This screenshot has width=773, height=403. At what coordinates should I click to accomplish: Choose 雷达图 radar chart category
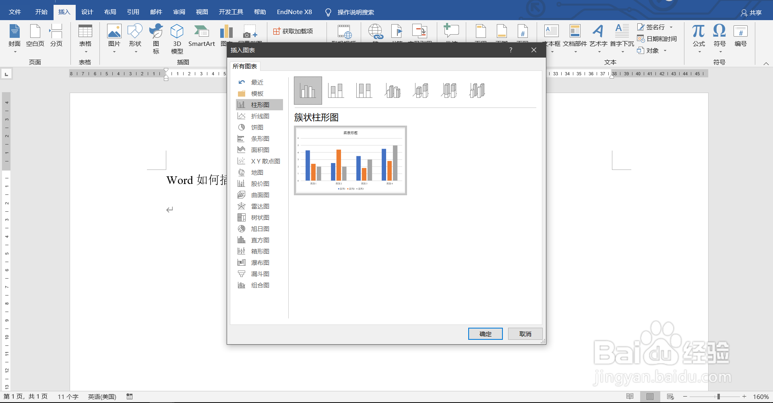[x=259, y=206]
